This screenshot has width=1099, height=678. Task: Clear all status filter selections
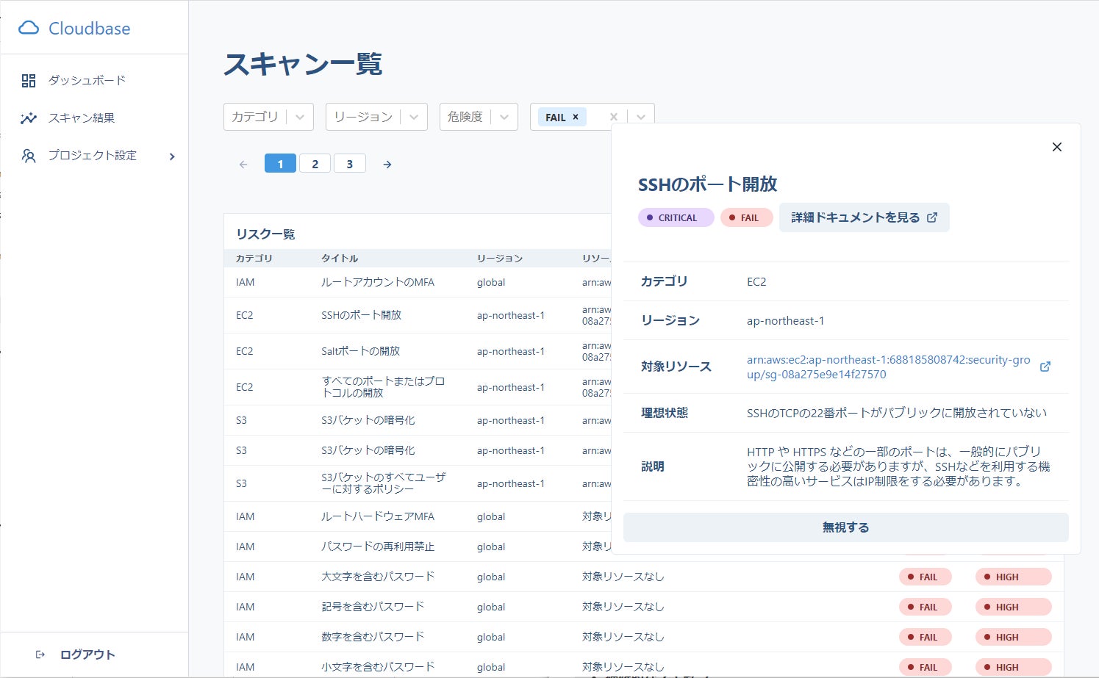click(x=613, y=117)
